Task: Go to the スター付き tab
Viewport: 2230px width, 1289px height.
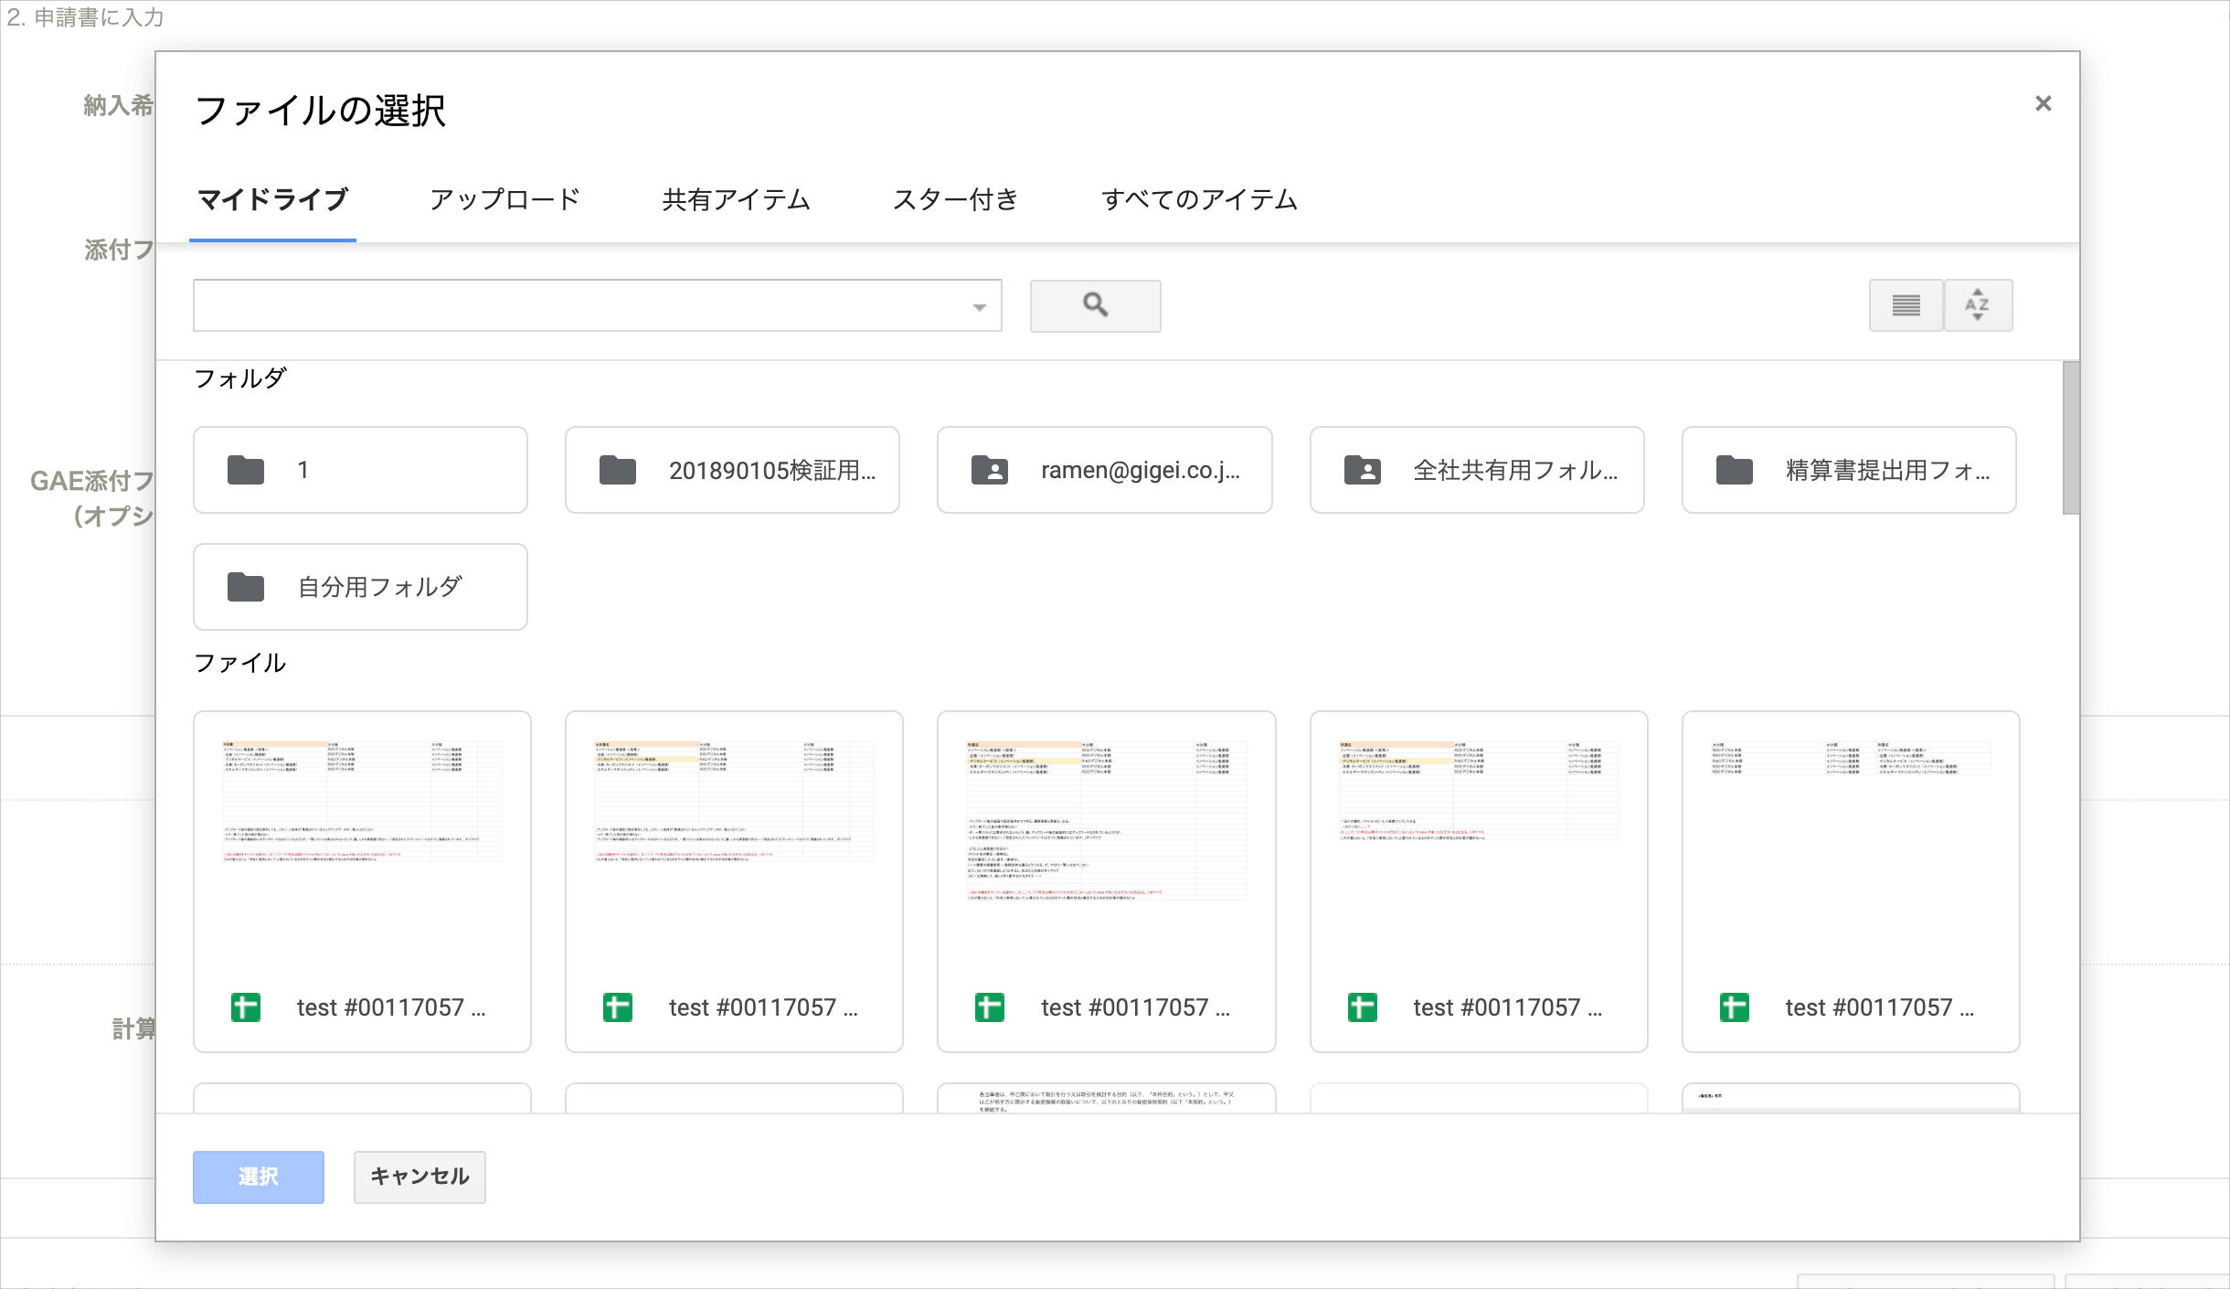Action: pos(956,199)
